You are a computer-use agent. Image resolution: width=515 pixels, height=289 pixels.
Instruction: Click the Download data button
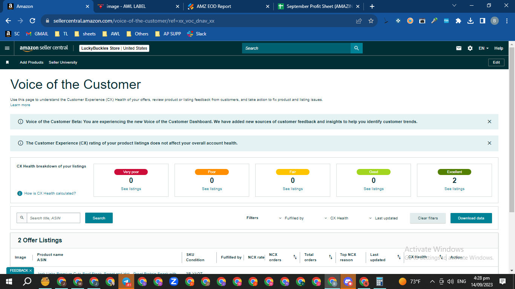(471, 218)
